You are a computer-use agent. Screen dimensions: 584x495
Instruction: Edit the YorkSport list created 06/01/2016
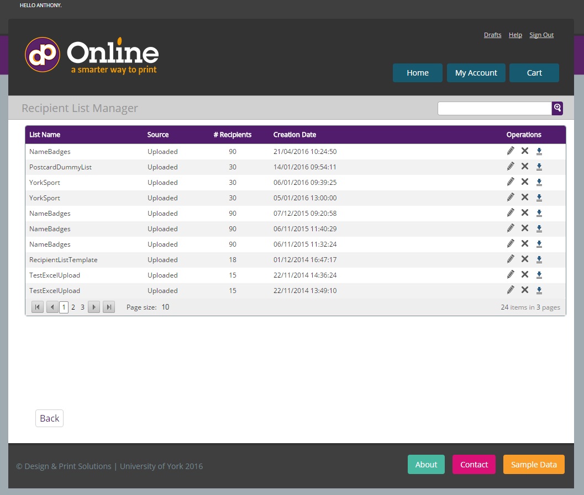pos(511,182)
